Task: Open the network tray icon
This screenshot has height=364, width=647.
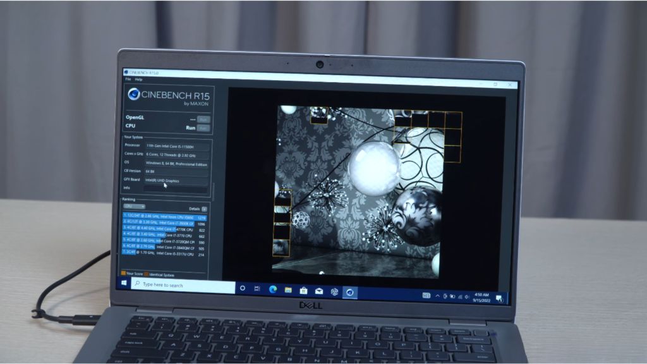Action: click(460, 297)
